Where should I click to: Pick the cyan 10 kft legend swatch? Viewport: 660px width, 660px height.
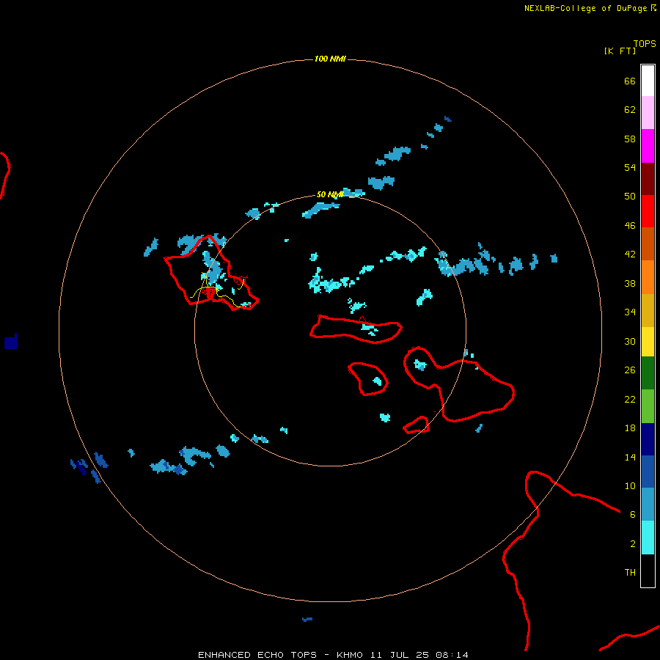pyautogui.click(x=648, y=538)
